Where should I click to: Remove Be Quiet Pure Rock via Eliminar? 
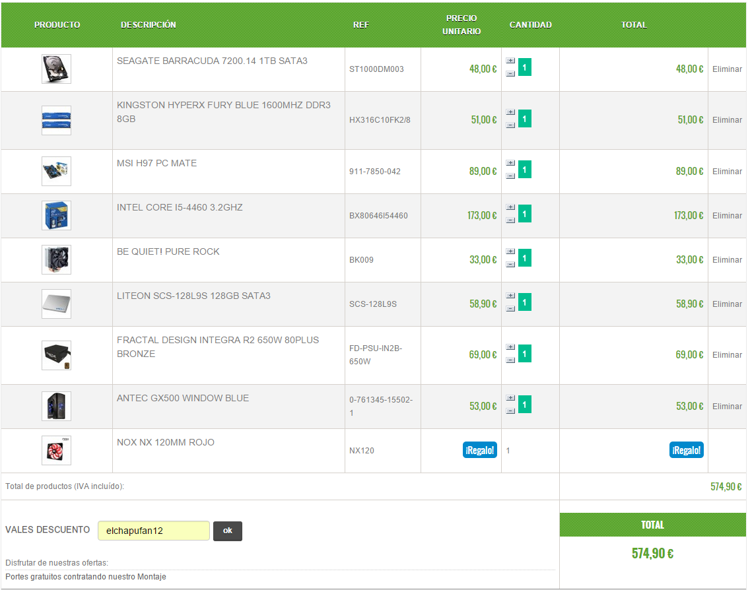coord(727,259)
